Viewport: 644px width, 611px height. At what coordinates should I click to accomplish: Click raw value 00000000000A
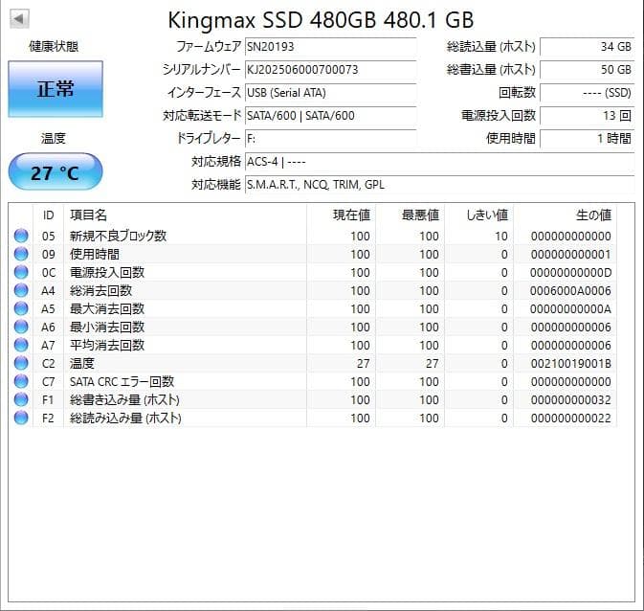(570, 308)
